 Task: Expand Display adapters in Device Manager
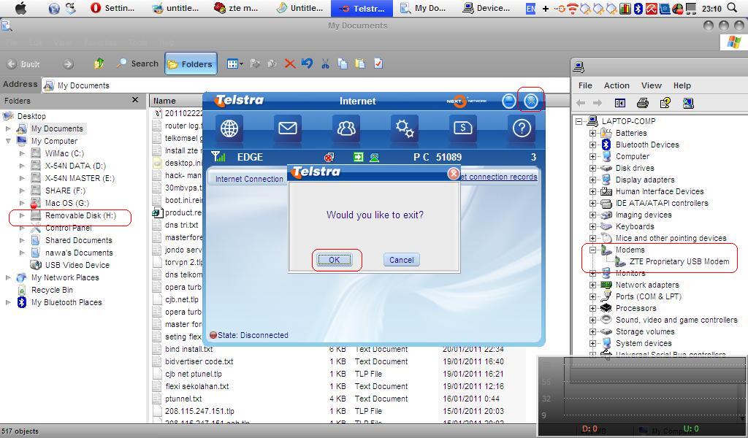tap(592, 180)
